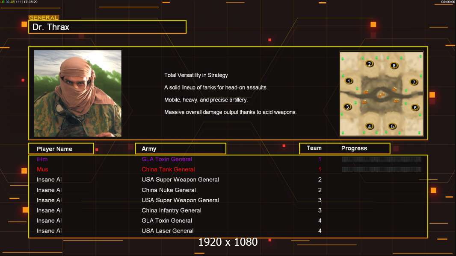Click iHm's loading progress bar
Viewport: 456px width, 256px height.
(x=382, y=159)
